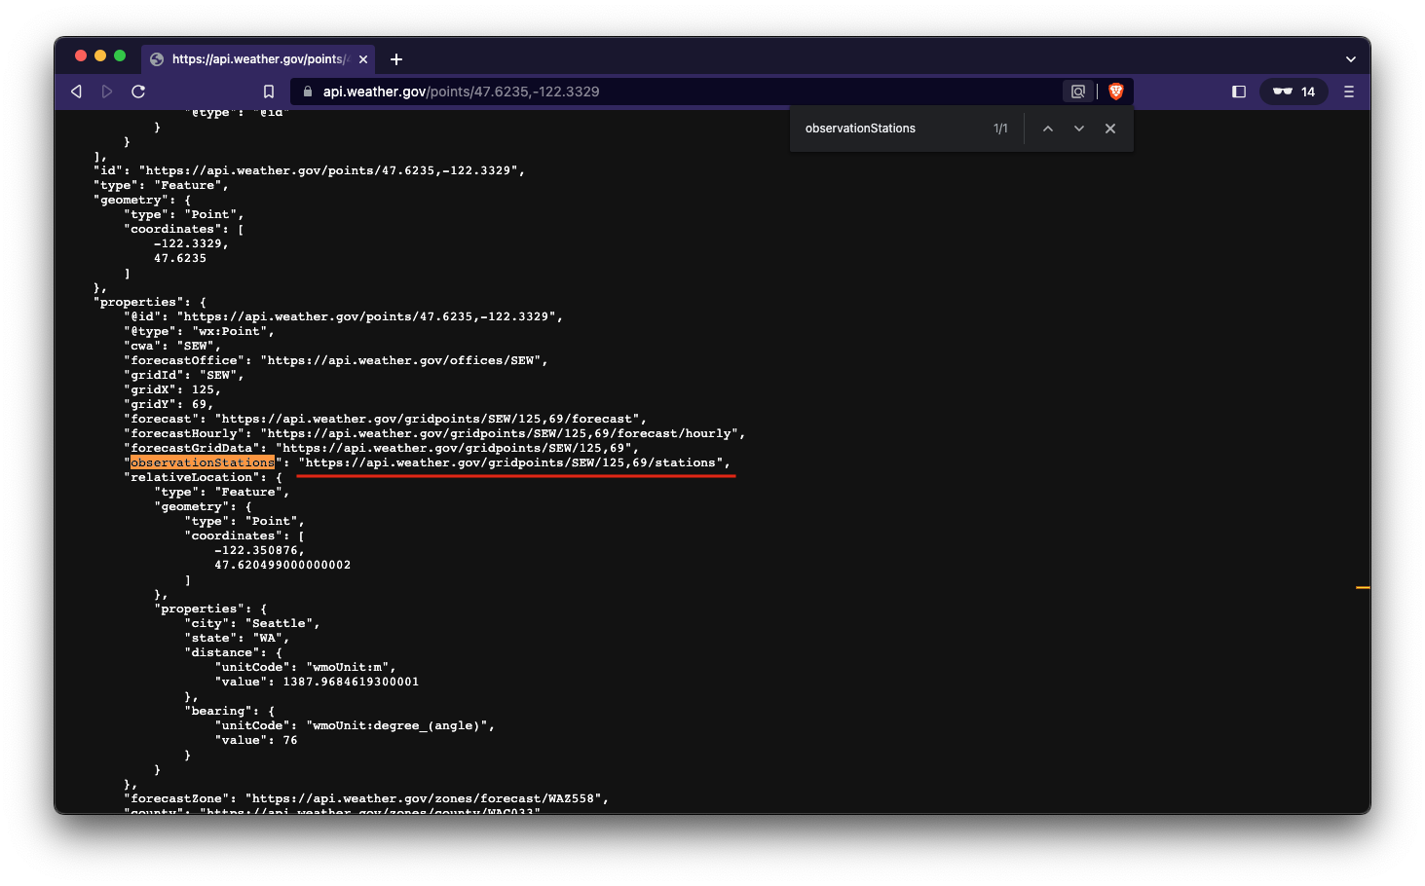1425x886 pixels.
Task: Toggle the browser sidebar panel
Action: pyautogui.click(x=1239, y=92)
